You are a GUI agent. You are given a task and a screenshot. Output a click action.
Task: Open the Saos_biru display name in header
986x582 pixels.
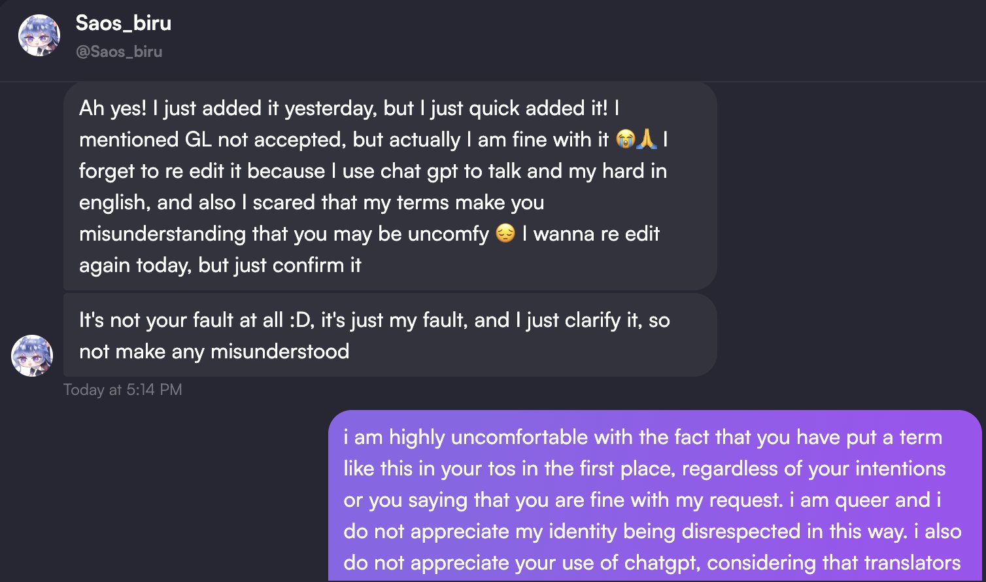coord(124,23)
